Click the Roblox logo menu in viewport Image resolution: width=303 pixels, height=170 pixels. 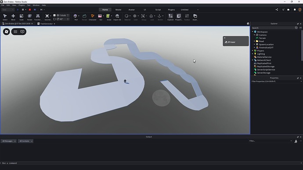(x=7, y=32)
